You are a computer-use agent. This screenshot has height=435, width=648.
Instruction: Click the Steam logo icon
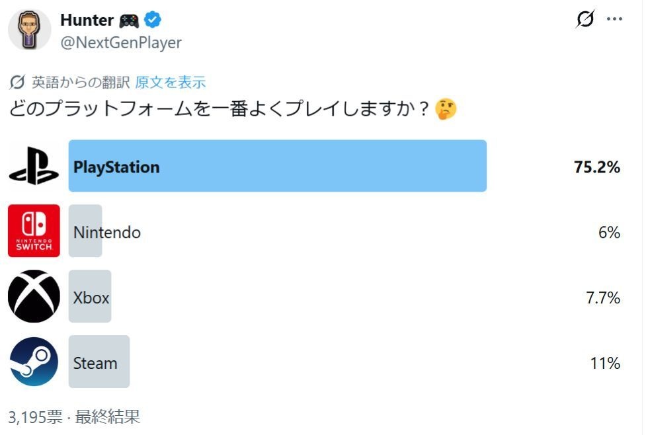tap(34, 362)
